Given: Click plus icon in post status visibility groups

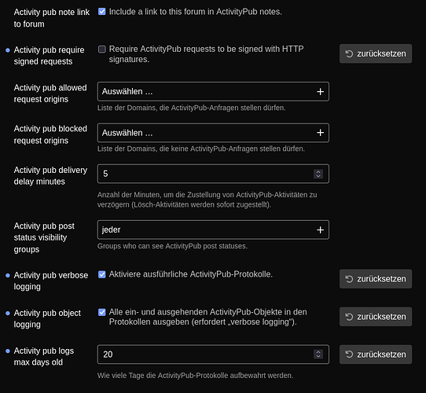Looking at the screenshot, I should 321,230.
